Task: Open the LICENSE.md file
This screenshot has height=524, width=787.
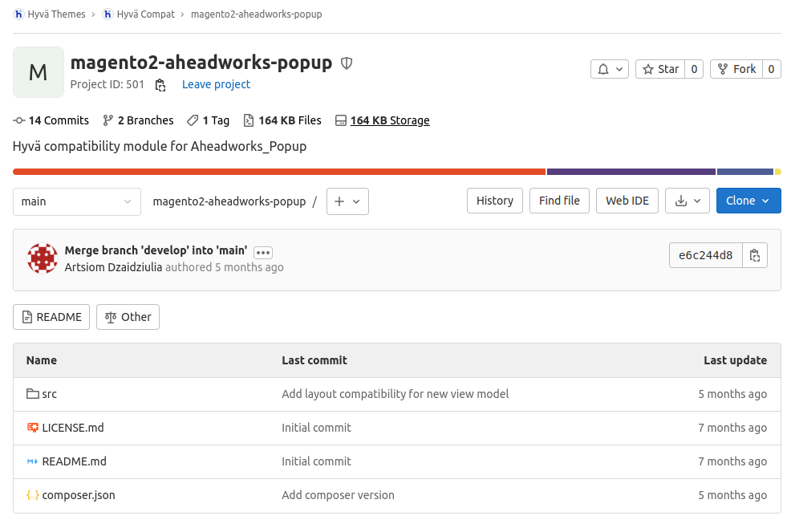Action: [x=73, y=429]
